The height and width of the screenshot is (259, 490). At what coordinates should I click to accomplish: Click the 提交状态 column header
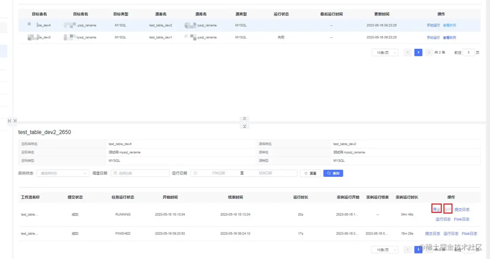[75, 197]
